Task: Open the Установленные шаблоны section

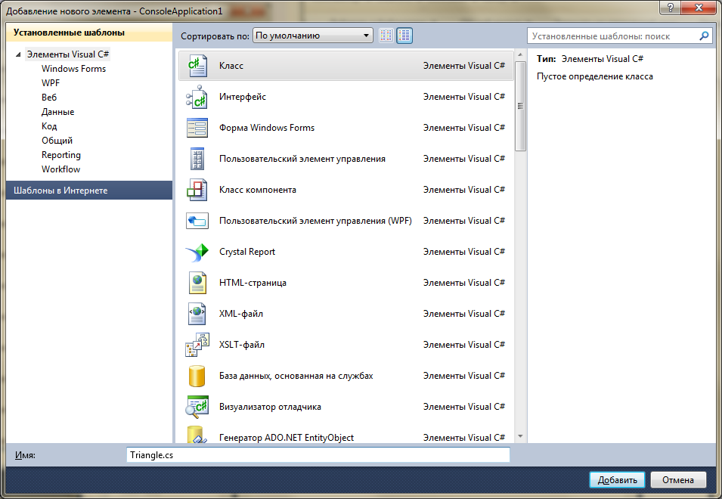Action: (x=89, y=33)
